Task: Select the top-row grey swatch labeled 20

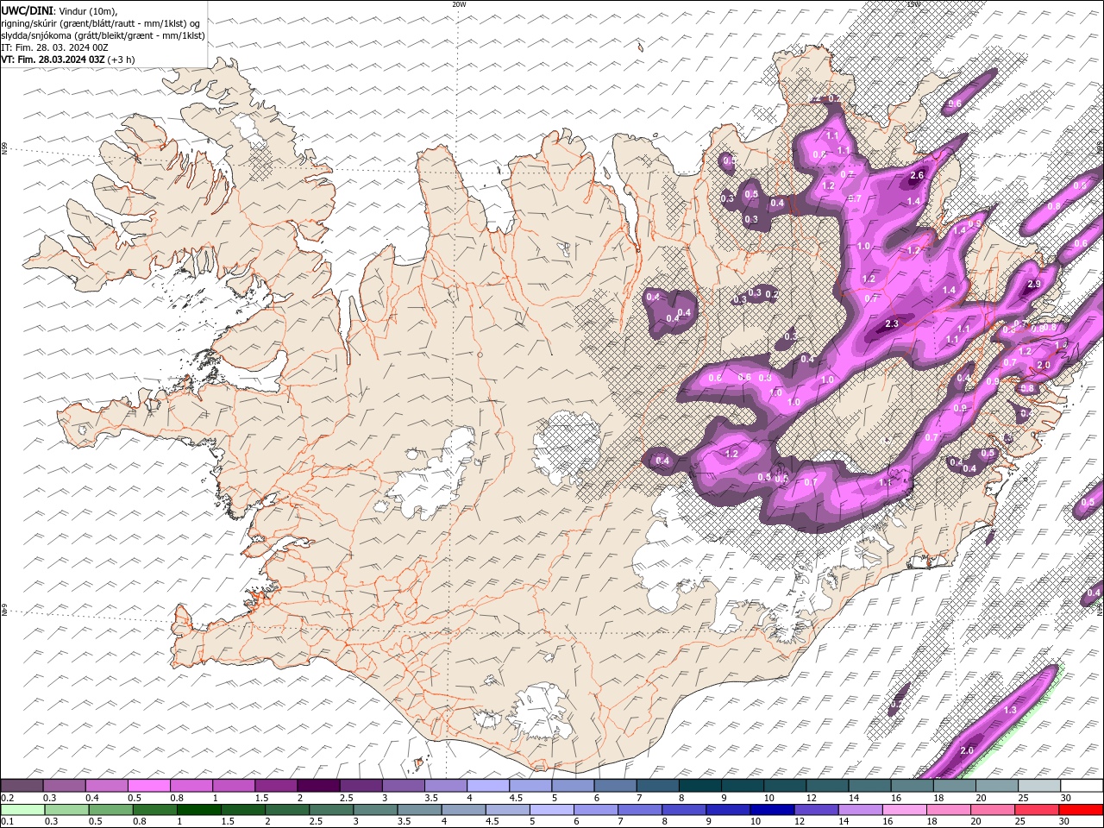Action: [997, 786]
